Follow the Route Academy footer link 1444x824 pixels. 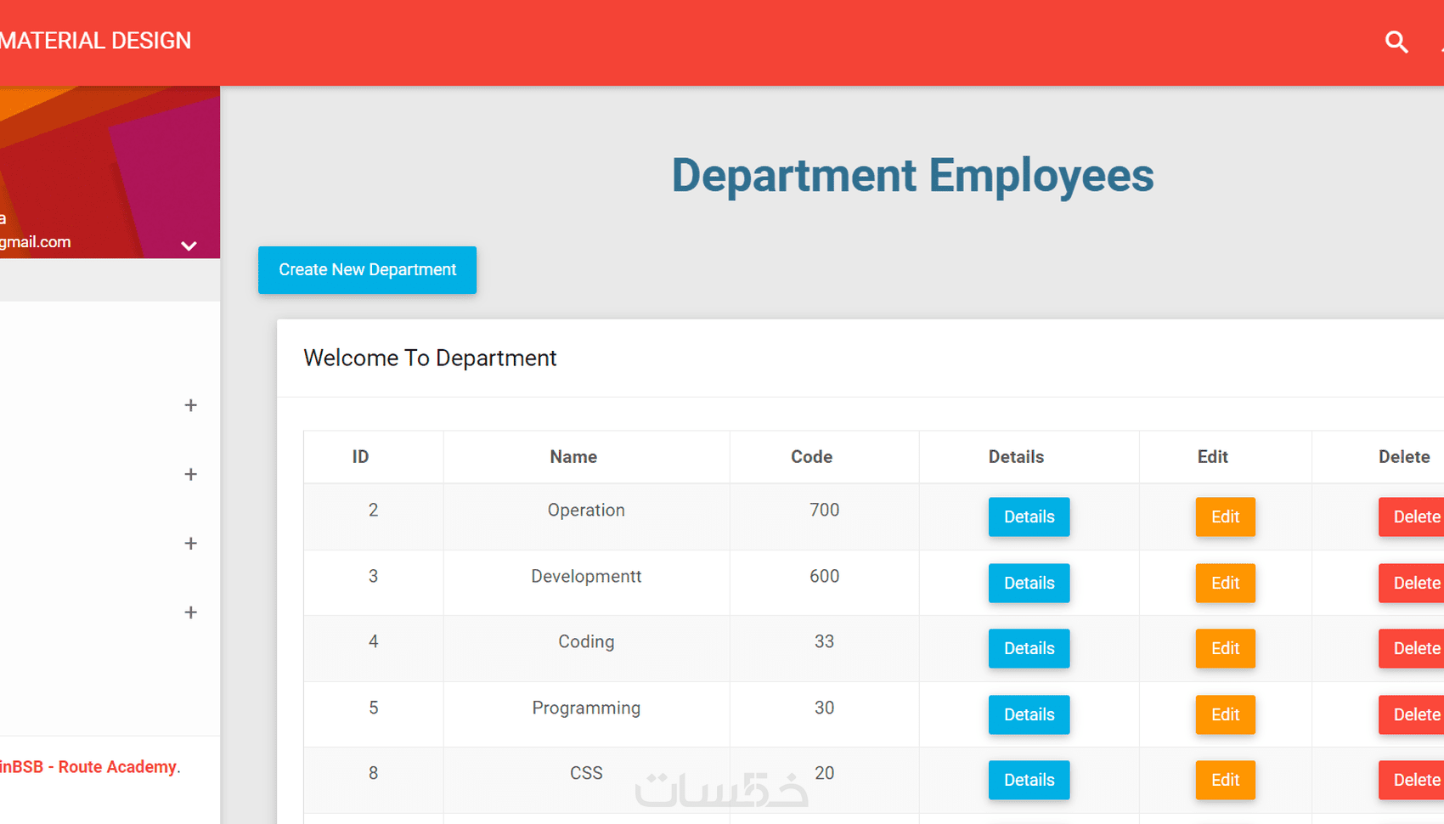click(x=117, y=767)
